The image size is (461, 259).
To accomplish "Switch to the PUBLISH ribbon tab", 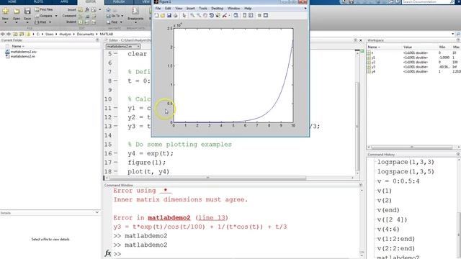I will tap(119, 1).
